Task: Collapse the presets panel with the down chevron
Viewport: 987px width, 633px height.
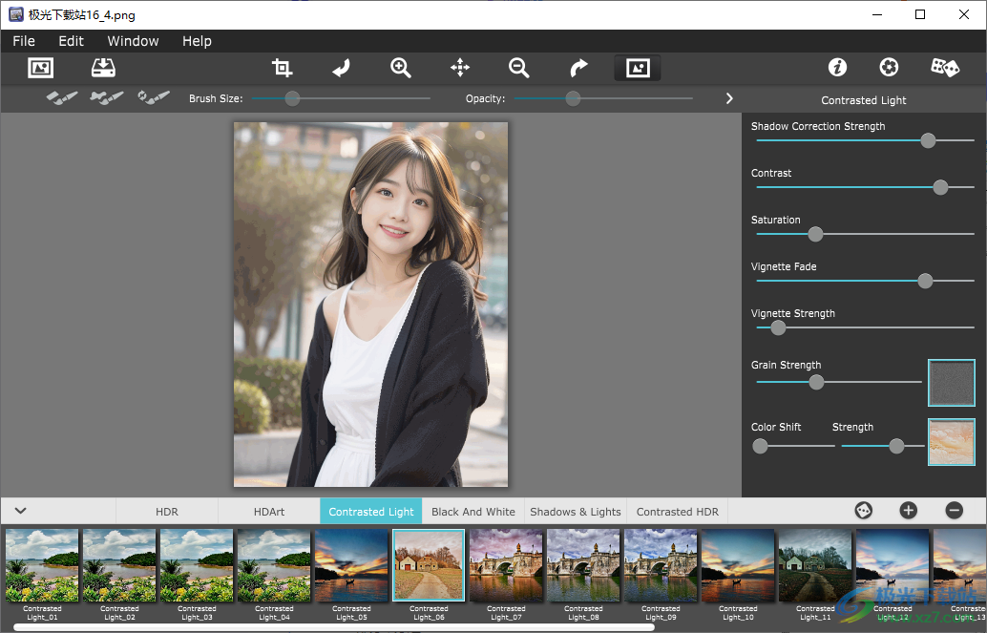Action: coord(20,511)
